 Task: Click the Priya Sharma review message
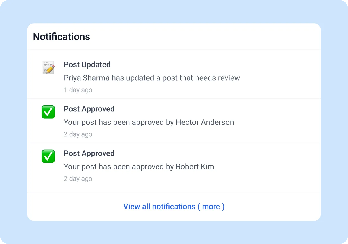click(x=152, y=78)
